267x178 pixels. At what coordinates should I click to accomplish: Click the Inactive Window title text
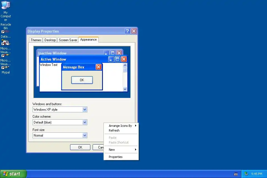tap(52, 53)
